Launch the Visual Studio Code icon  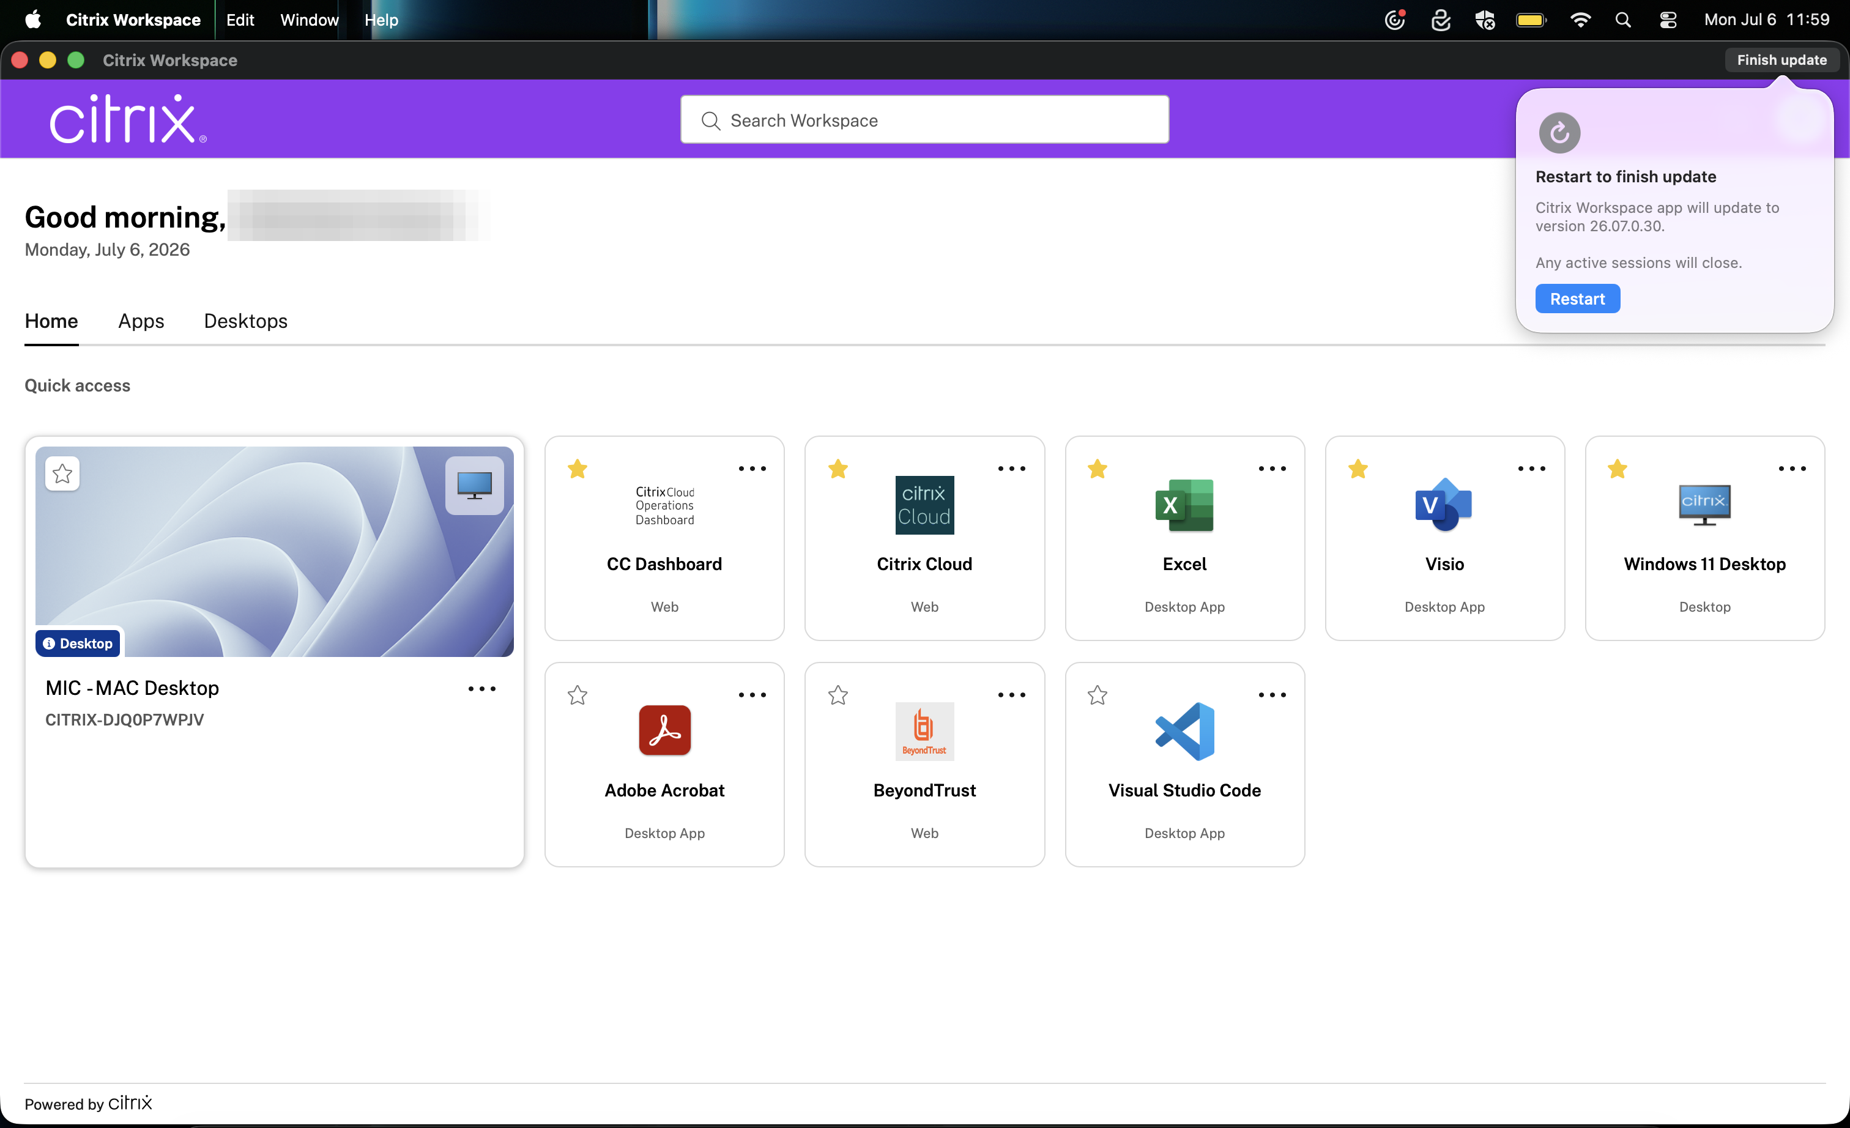[1184, 731]
